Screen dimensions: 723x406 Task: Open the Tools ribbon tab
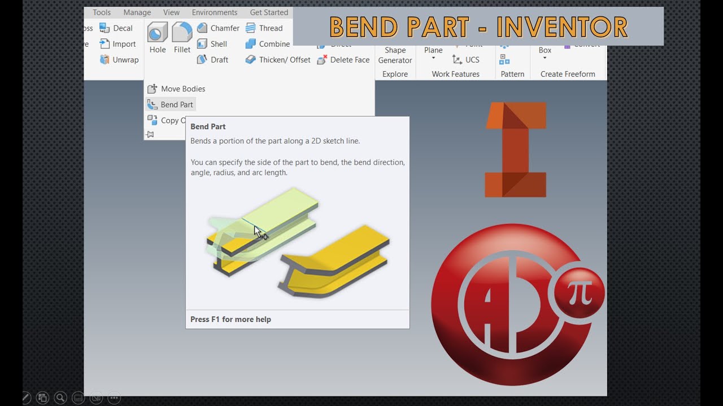tap(102, 12)
